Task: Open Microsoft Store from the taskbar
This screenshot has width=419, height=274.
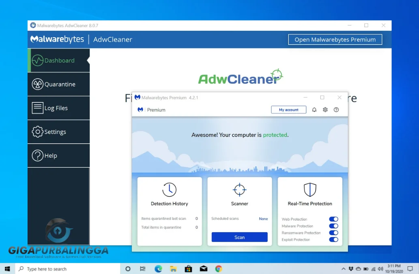Action: click(x=188, y=268)
